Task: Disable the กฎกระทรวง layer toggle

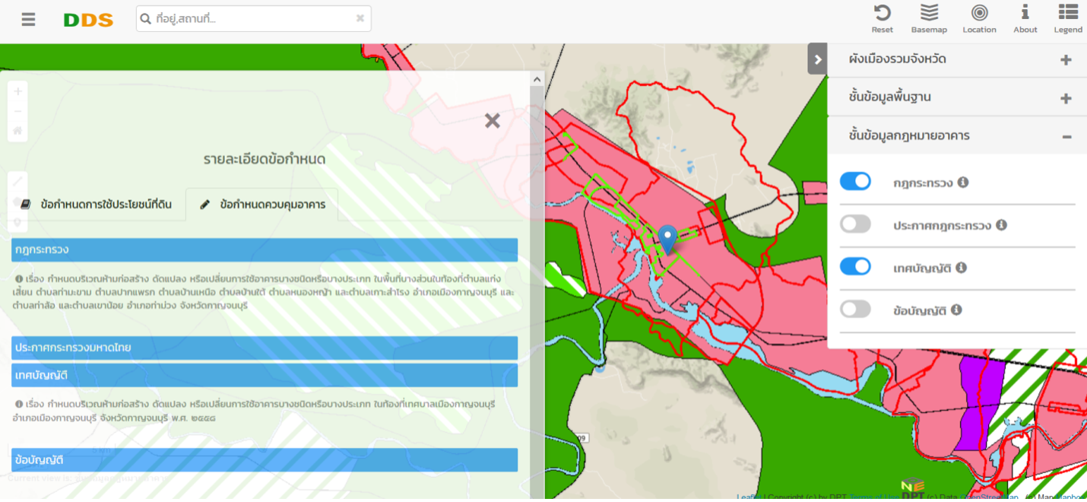Action: (x=855, y=182)
